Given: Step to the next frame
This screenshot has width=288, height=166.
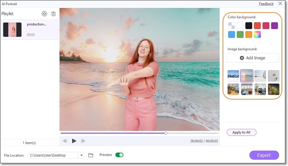Looking at the screenshot, I should (83, 141).
